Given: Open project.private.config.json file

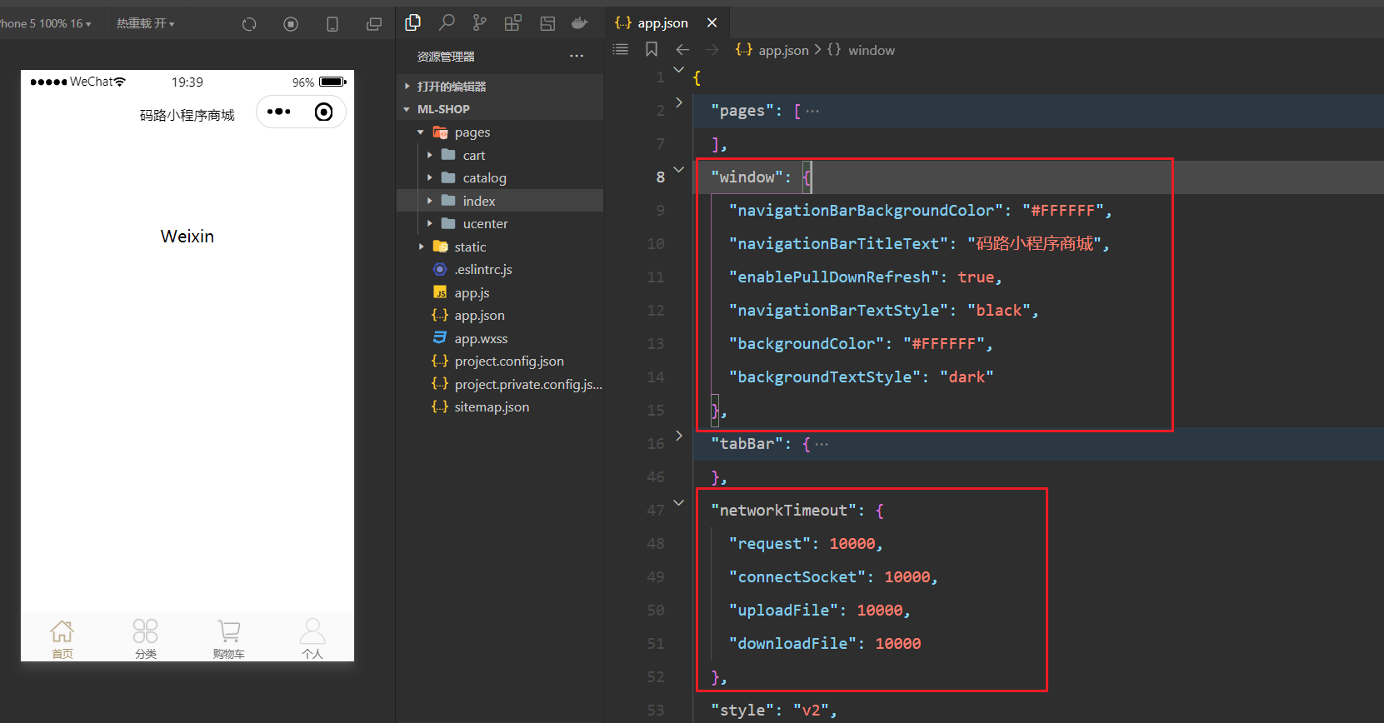Looking at the screenshot, I should point(500,384).
